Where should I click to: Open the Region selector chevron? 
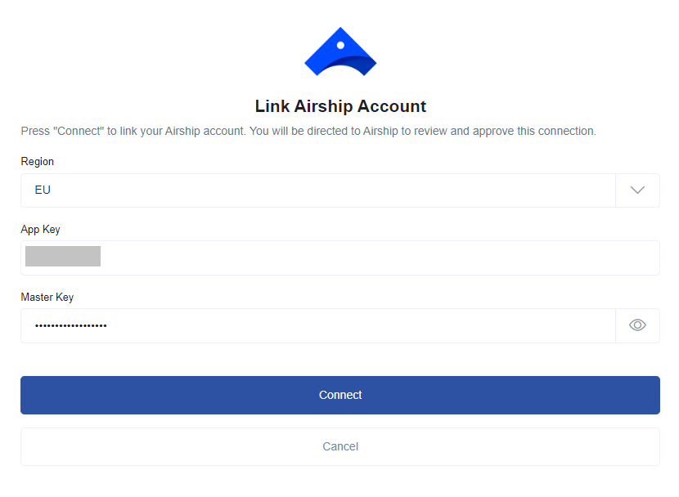(637, 190)
